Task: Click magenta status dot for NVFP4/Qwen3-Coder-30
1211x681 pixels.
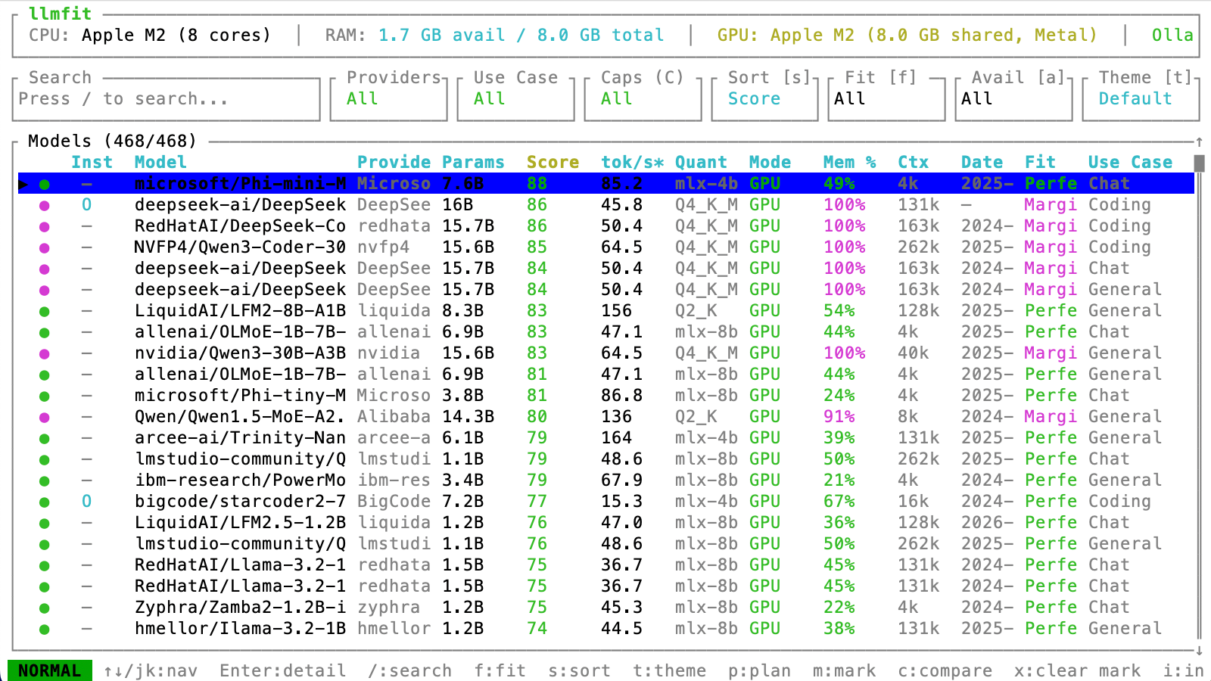Action: coord(45,247)
